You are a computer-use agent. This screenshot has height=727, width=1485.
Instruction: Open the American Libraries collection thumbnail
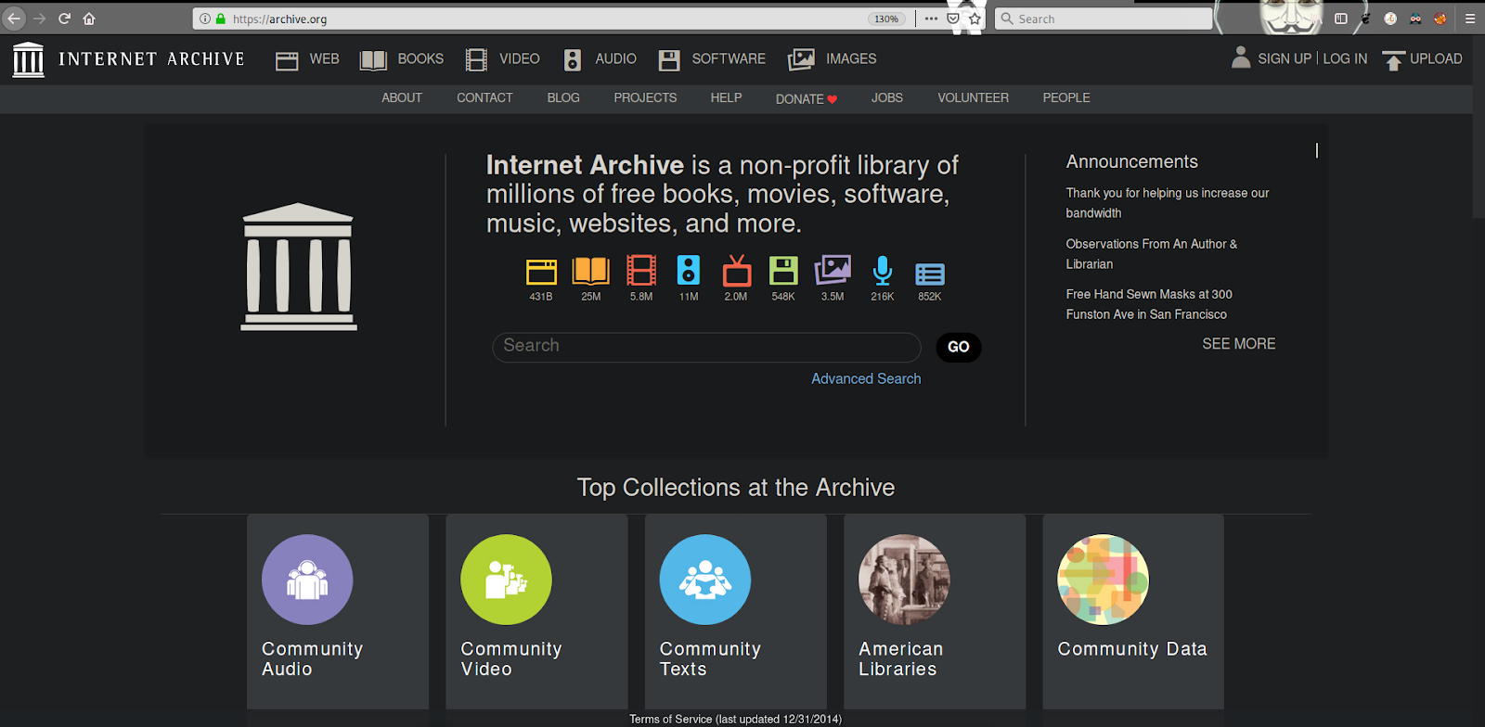coord(904,580)
